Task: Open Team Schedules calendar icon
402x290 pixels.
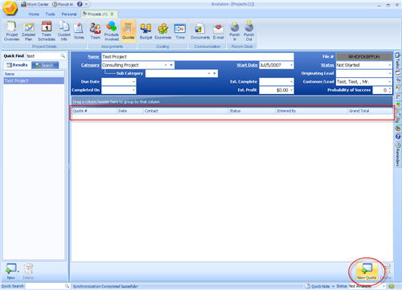Action: pyautogui.click(x=47, y=31)
